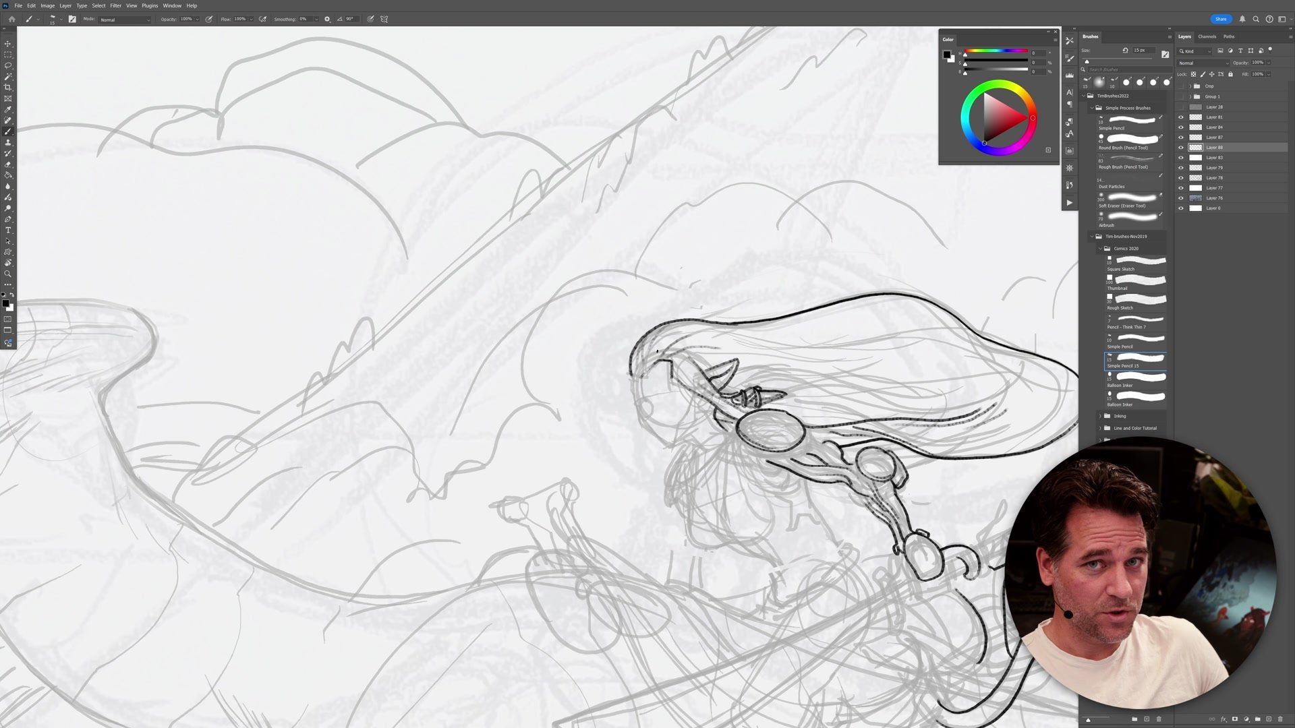Switch to the Channels tab
This screenshot has width=1295, height=728.
1207,36
